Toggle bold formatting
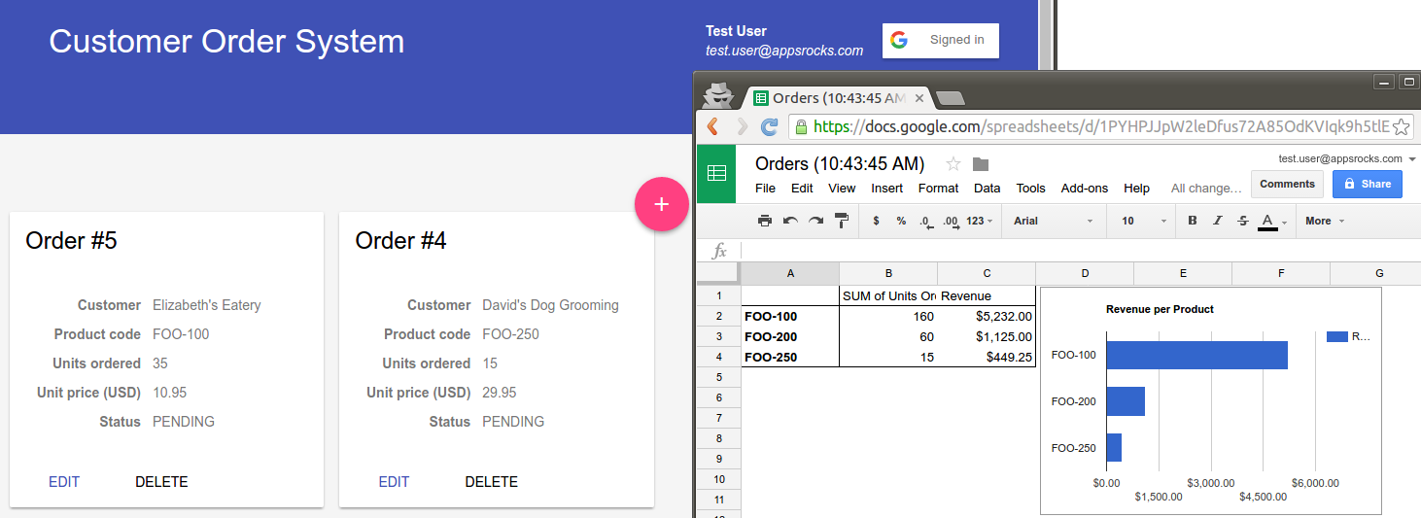 [1193, 221]
